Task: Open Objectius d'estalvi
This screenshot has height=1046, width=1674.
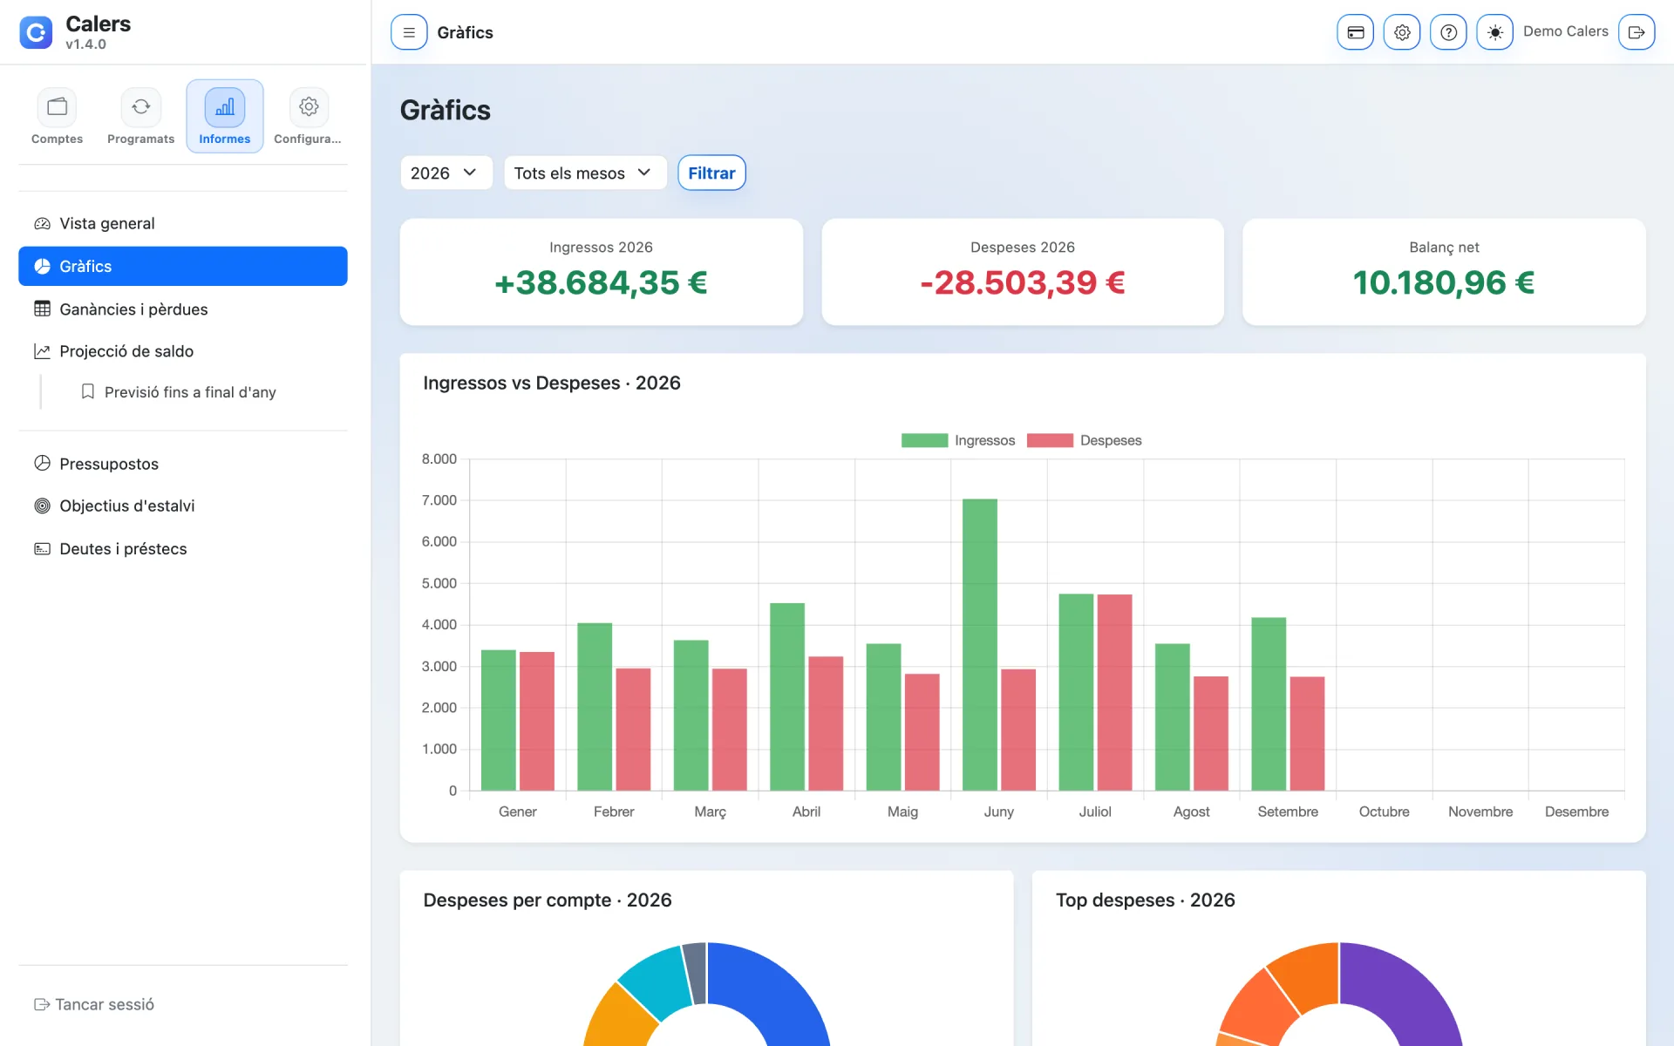Action: (183, 506)
